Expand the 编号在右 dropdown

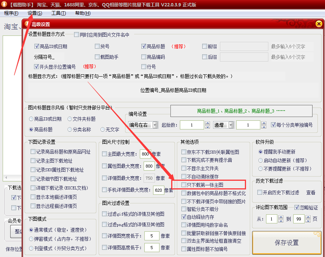155,125
